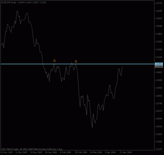The height and width of the screenshot is (155, 164).
Task: Click the gray 1.6126 current price tag
Action: (159, 67)
